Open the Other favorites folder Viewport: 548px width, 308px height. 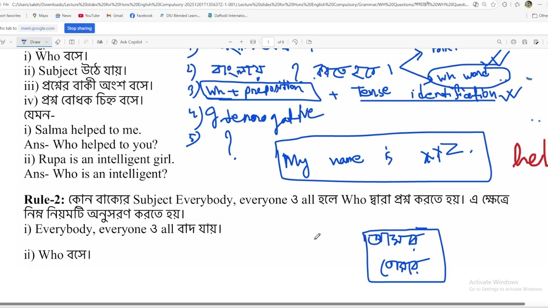[540, 15]
